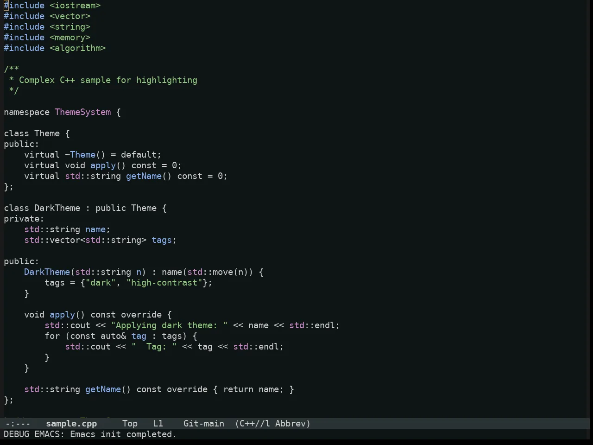Click the "dark" string literal
The width and height of the screenshot is (593, 445).
[101, 283]
